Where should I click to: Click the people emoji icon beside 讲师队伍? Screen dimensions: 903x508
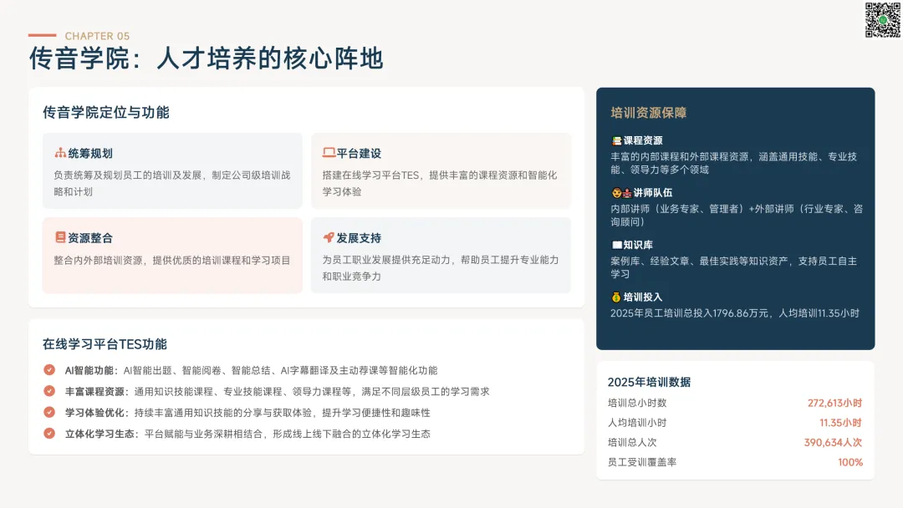point(621,193)
